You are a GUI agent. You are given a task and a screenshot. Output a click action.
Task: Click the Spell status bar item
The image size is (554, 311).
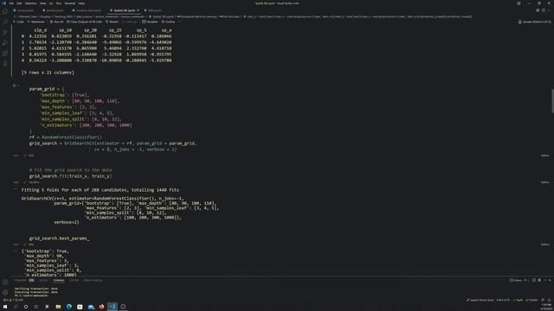tap(518, 300)
